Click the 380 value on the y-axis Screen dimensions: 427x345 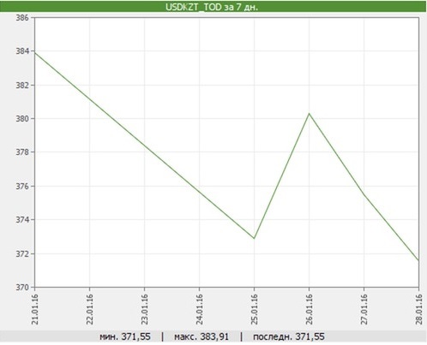point(22,118)
